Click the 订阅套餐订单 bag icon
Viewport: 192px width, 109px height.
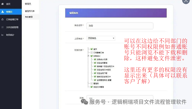pyautogui.click(x=2, y=19)
